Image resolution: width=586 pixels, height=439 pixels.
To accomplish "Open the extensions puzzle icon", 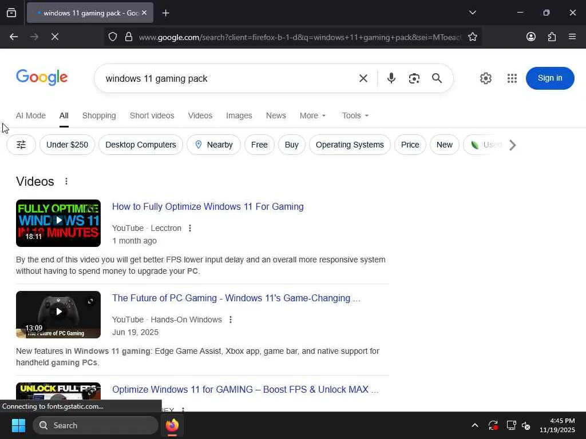I will 552,37.
